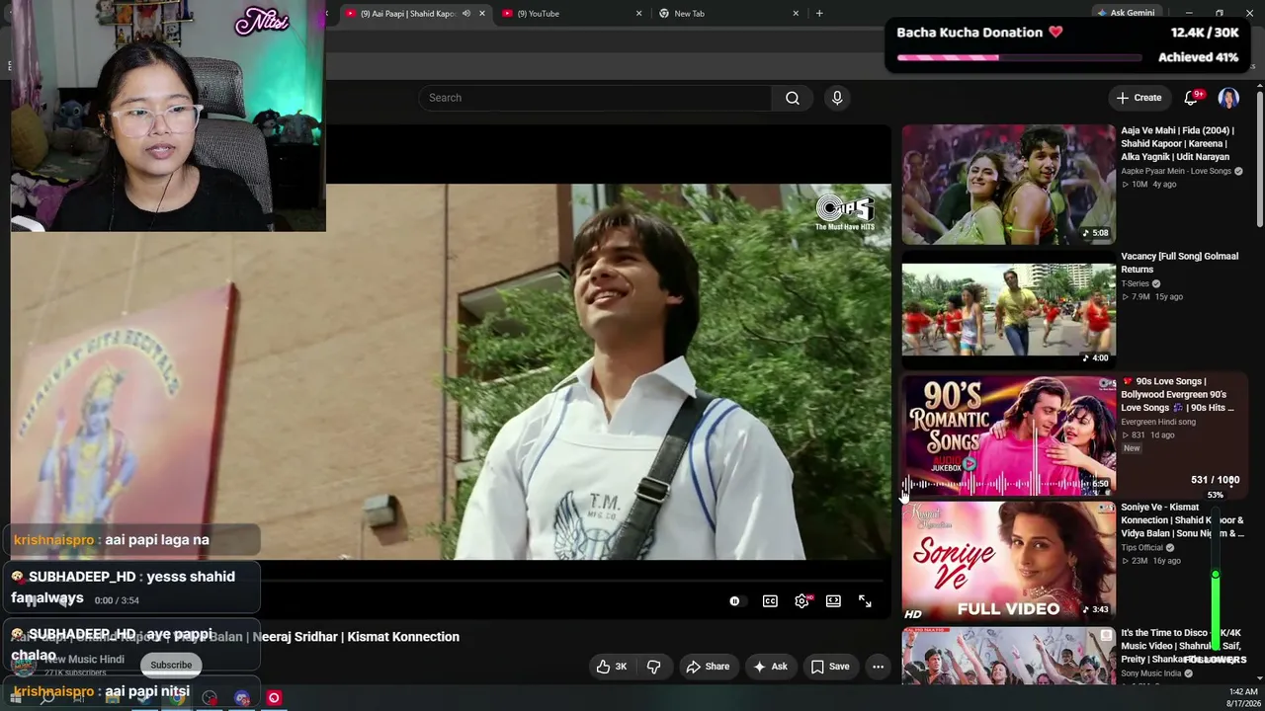Viewport: 1265px width, 711px height.
Task: Click the Create button in YouTube header
Action: click(1138, 98)
